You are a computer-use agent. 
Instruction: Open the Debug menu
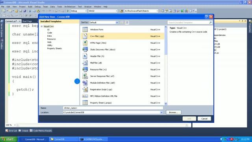pos(37,7)
